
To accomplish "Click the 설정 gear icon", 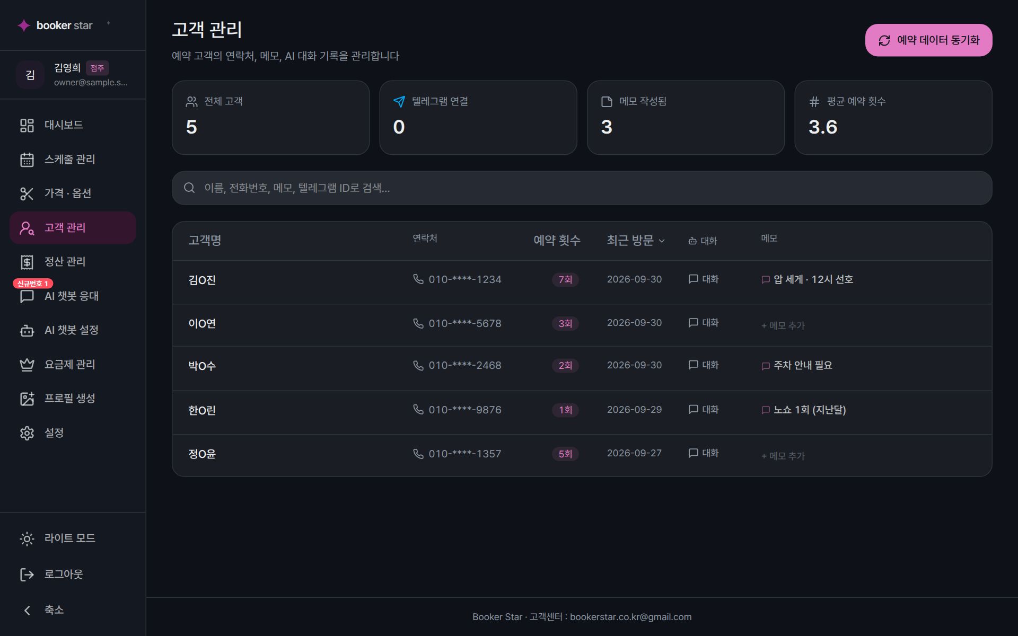I will (x=27, y=433).
